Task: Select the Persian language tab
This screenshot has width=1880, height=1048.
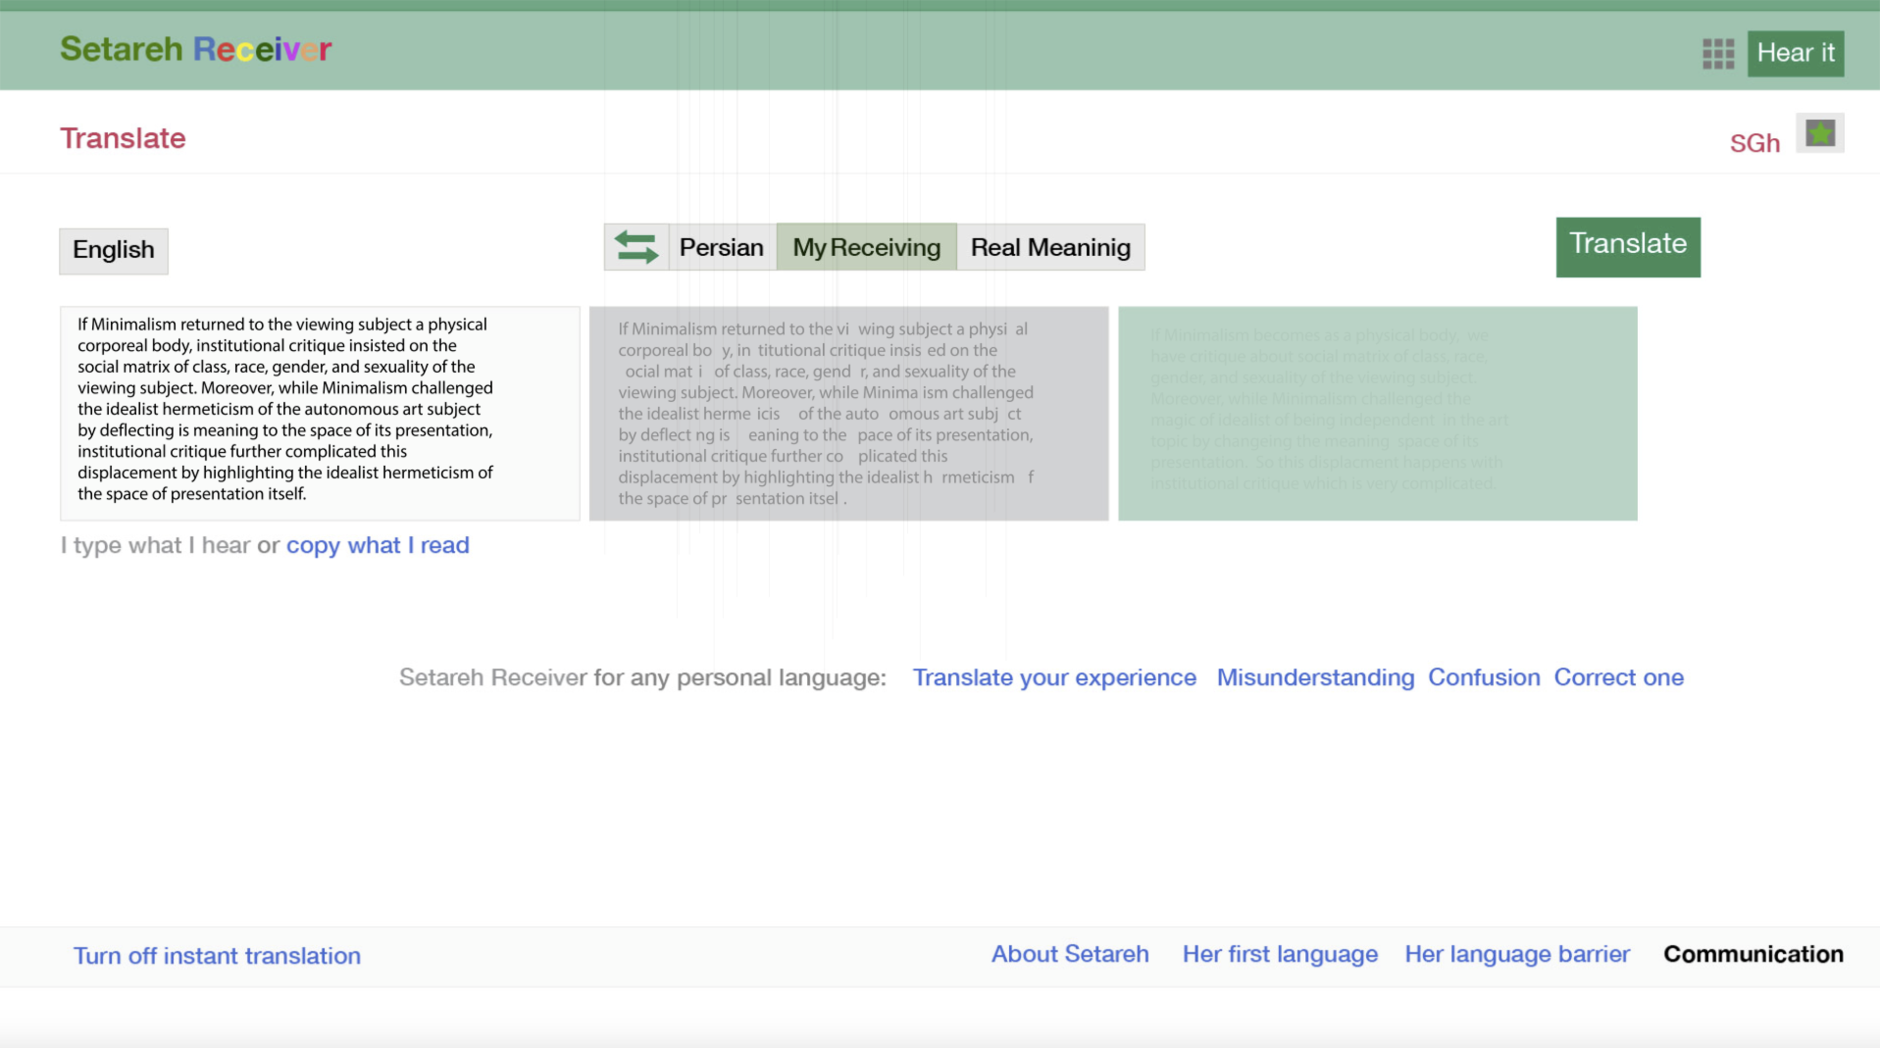Action: click(721, 247)
